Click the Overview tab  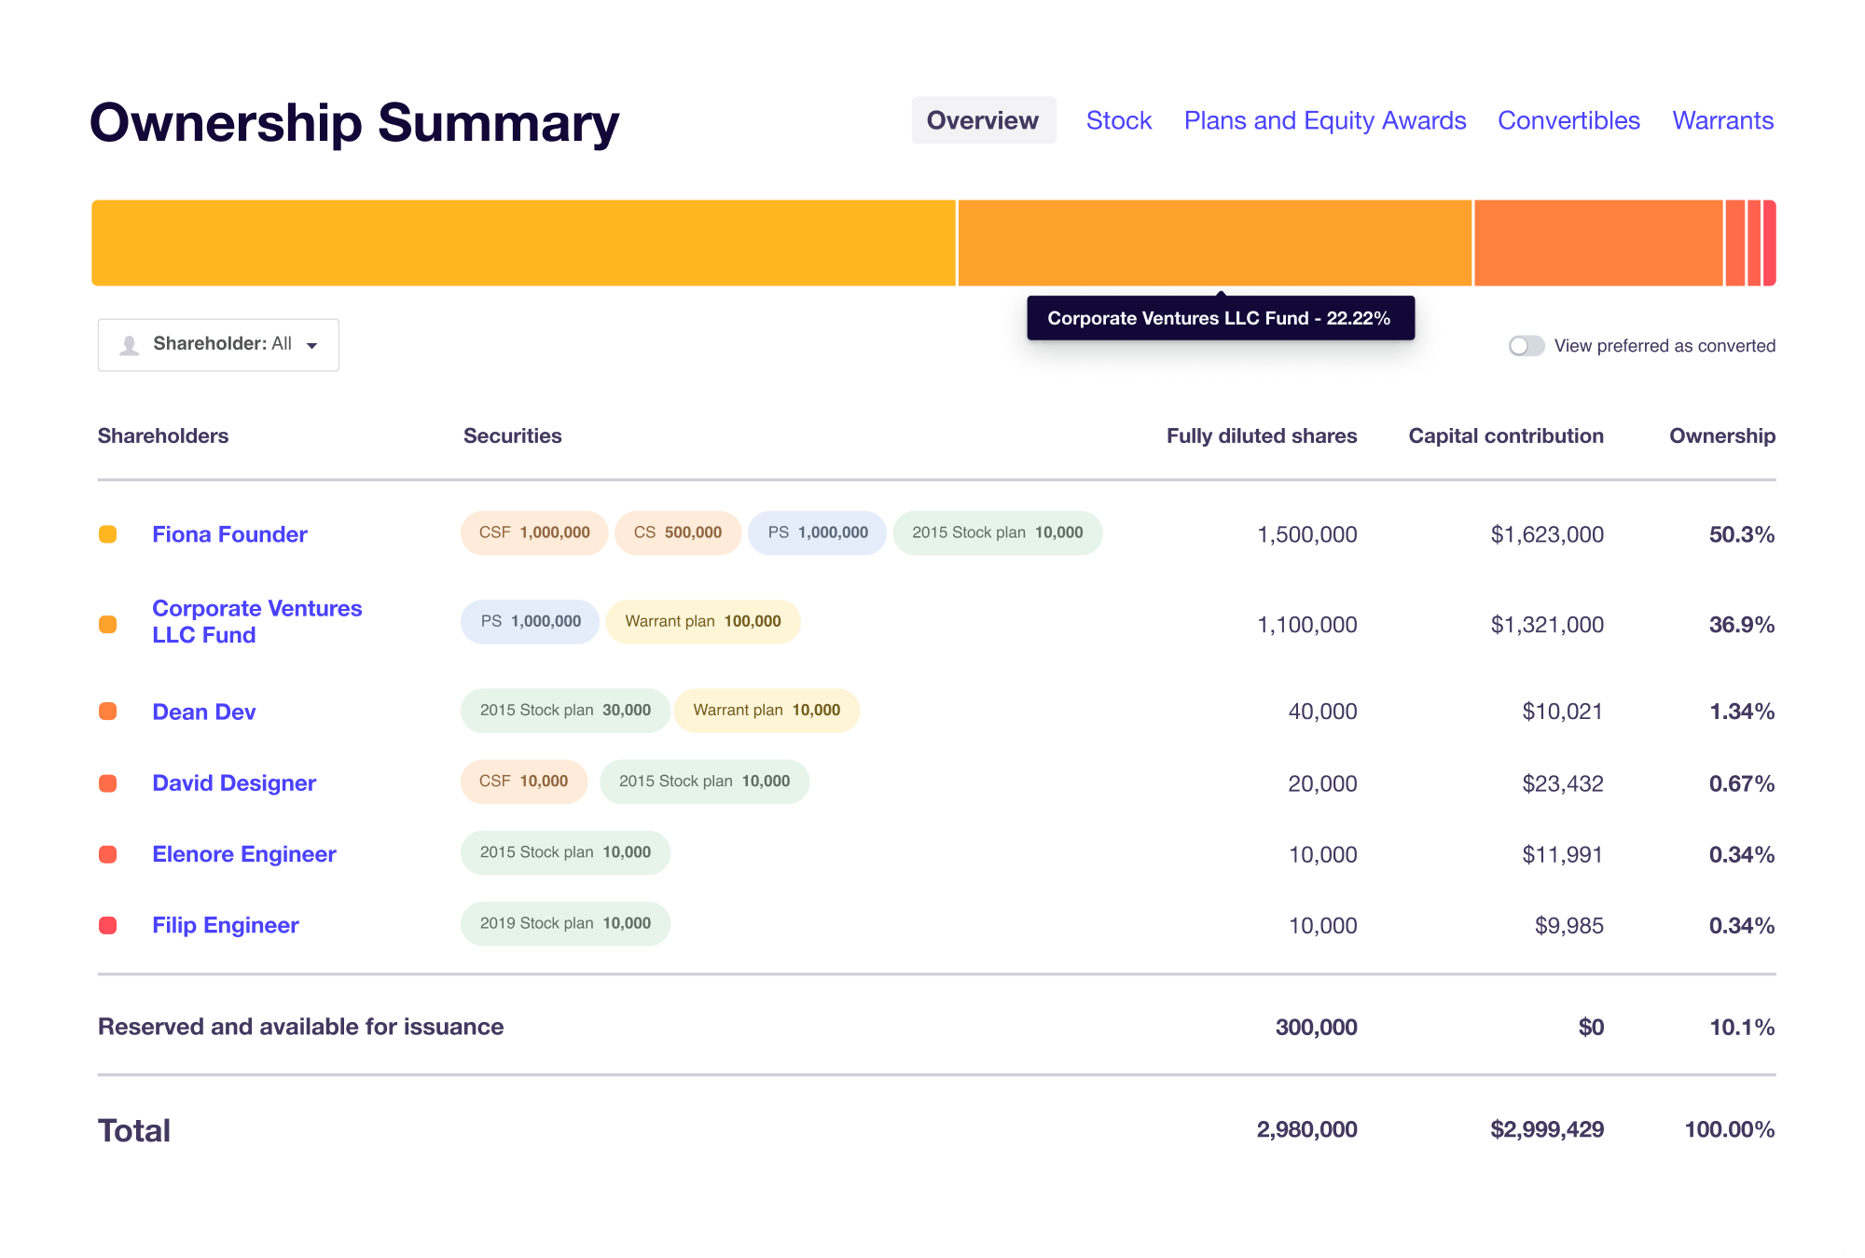click(983, 120)
